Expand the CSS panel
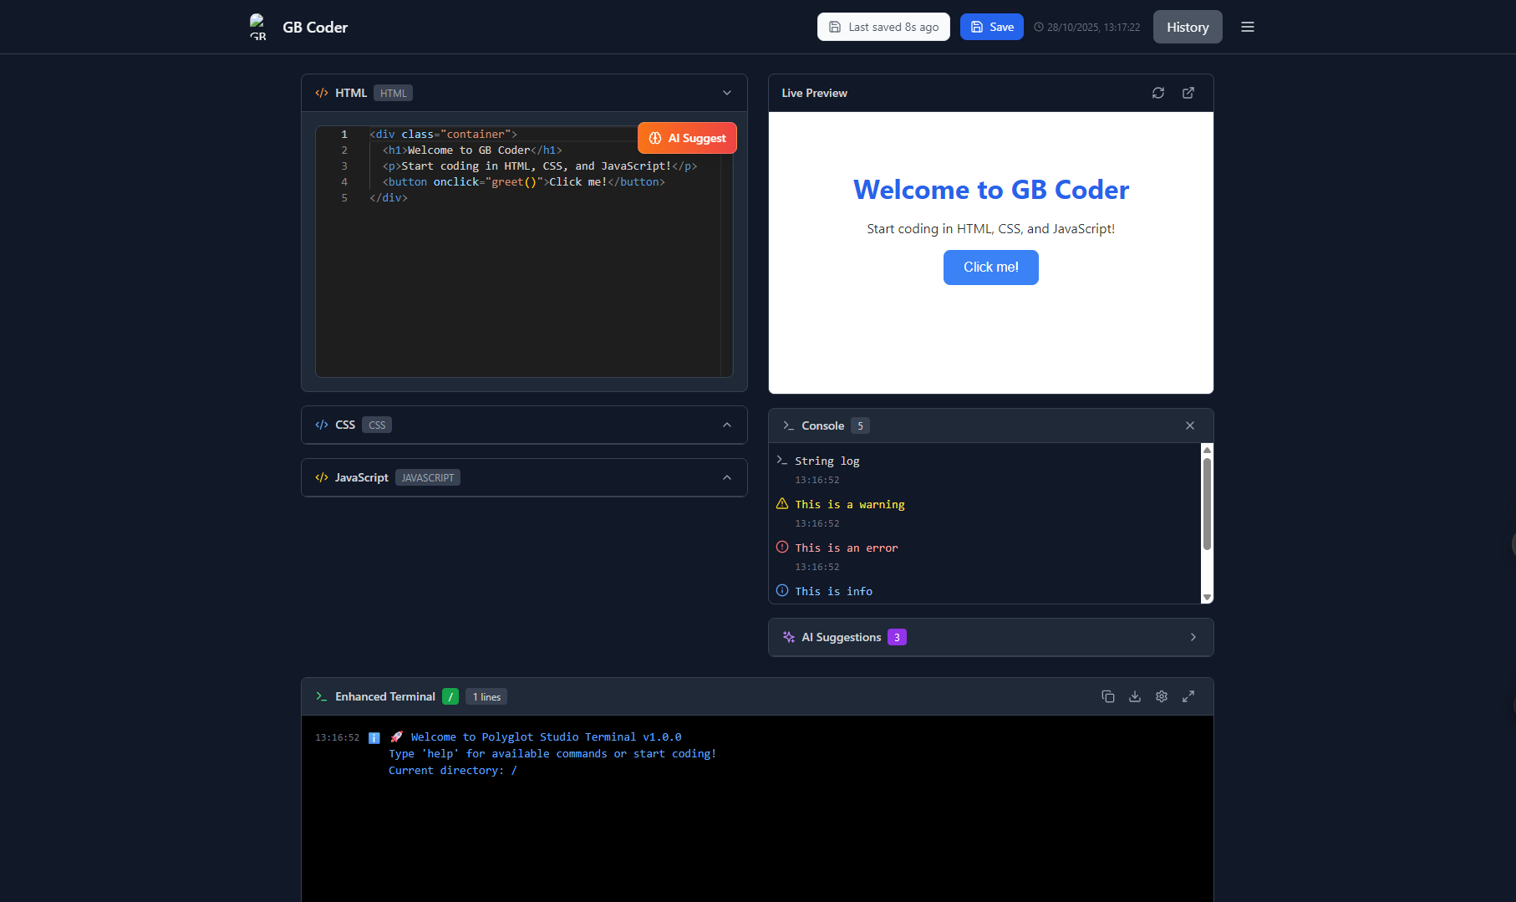The image size is (1516, 902). (x=726, y=425)
